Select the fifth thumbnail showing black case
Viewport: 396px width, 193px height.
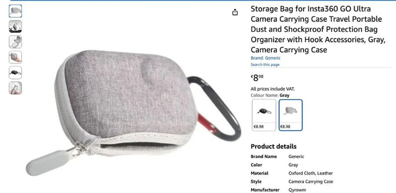click(x=15, y=73)
